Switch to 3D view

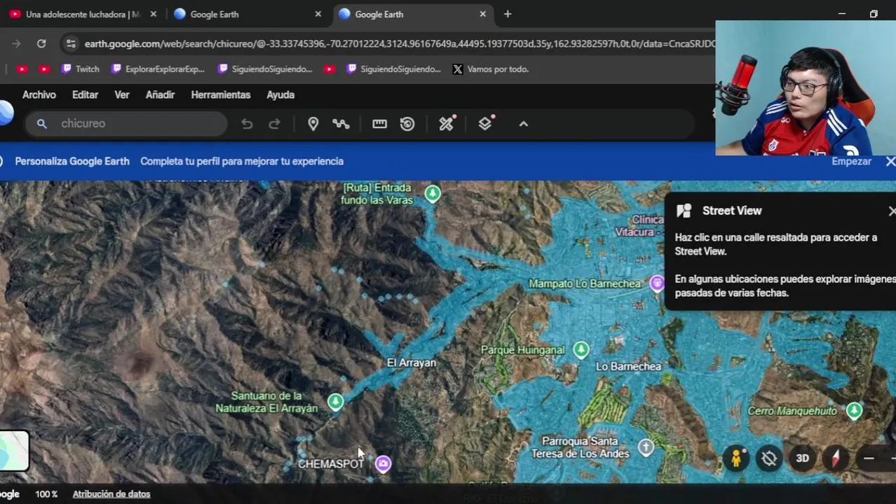click(x=803, y=458)
